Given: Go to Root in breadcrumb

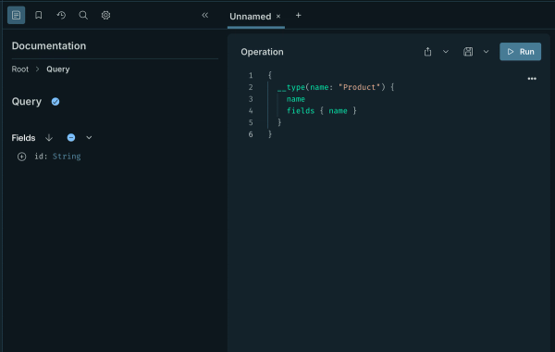Looking at the screenshot, I should (x=19, y=69).
